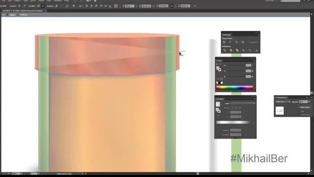
Task: Click the Y coordinate field in control bar
Action: pyautogui.click(x=146, y=6)
